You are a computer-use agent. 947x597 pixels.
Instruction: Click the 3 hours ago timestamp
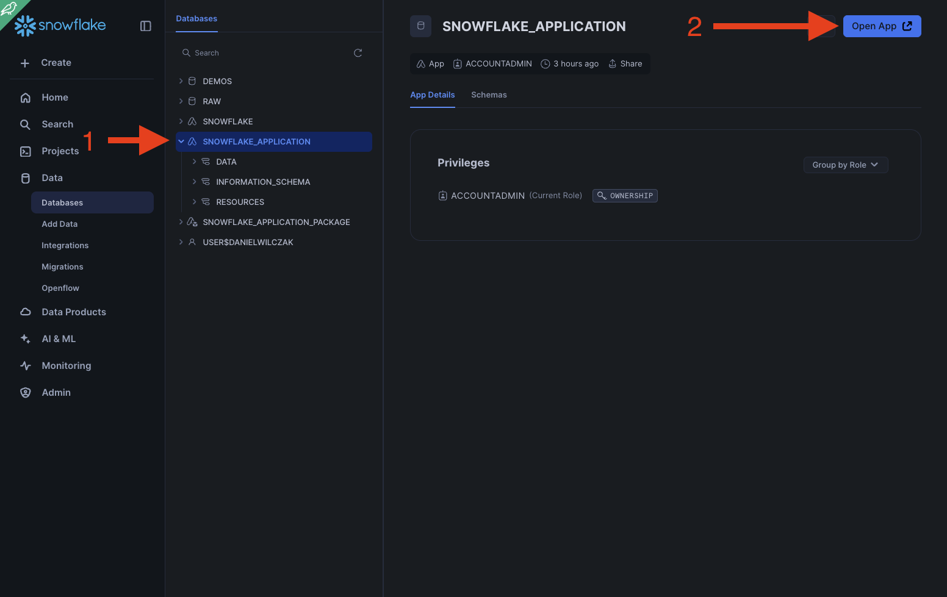[x=576, y=64]
